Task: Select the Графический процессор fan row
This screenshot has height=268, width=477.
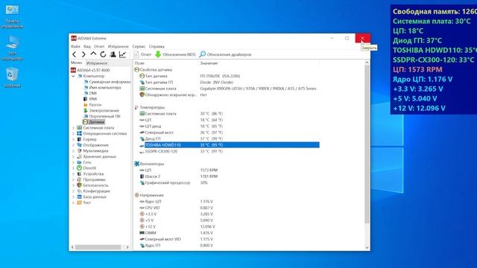Action: [230, 182]
